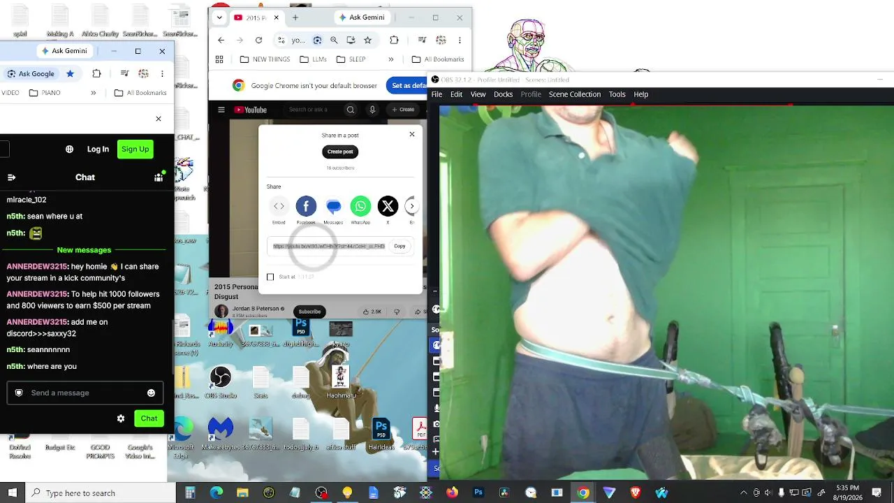Open a new tab in the YouTube Chrome window
Image resolution: width=894 pixels, height=503 pixels.
tap(295, 17)
